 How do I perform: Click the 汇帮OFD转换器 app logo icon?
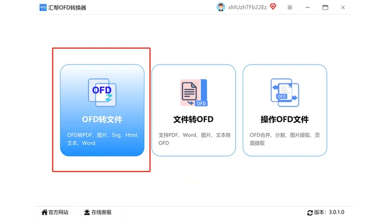point(43,7)
